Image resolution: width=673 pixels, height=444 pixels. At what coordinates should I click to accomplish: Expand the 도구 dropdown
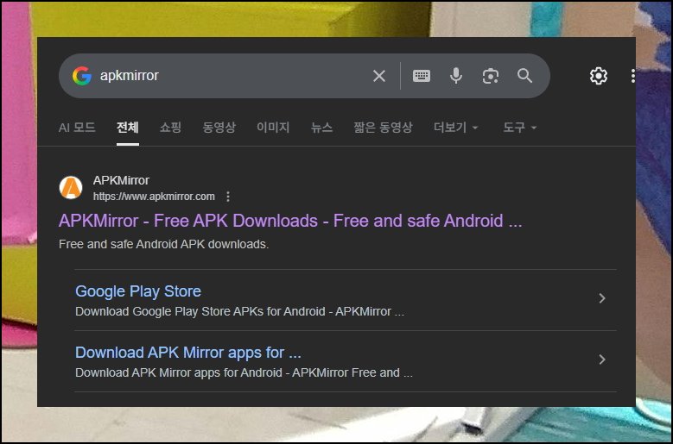pyautogui.click(x=520, y=127)
